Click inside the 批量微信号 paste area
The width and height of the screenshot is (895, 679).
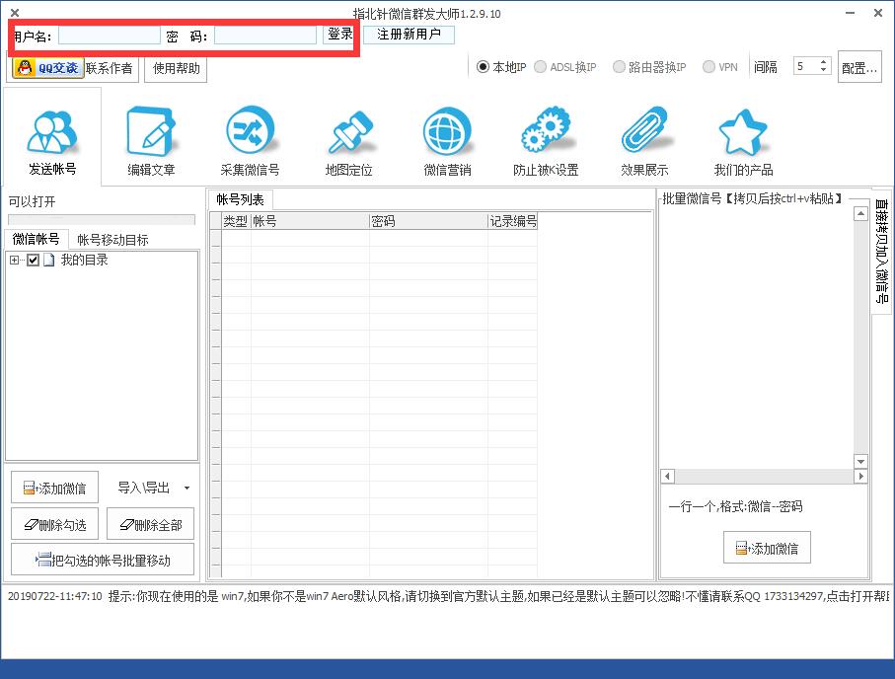[757, 337]
